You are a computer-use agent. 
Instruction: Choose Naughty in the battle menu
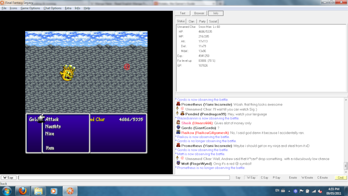[53, 126]
